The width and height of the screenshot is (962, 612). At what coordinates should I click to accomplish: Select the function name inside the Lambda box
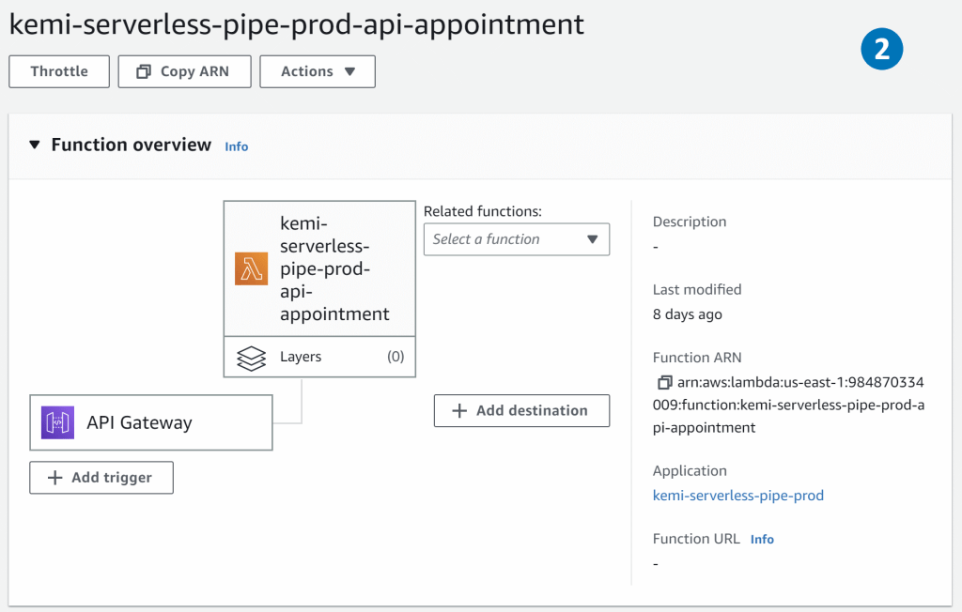tap(334, 268)
